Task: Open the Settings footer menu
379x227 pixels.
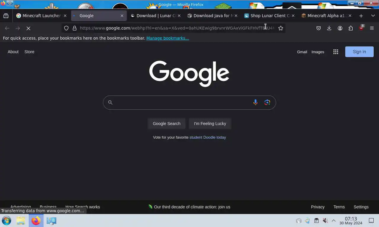Action: click(x=361, y=207)
